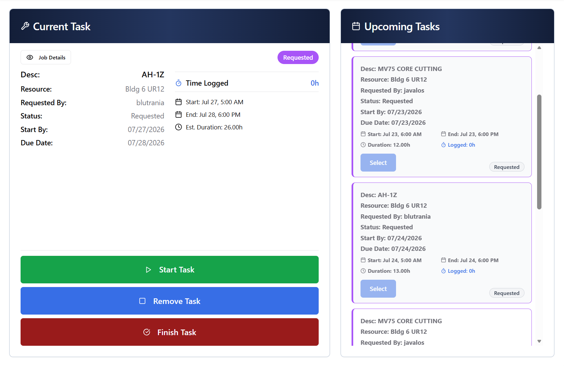Click the Upcoming Tasks scrollbar thumb
Viewport: 564px width, 366px height.
coord(539,152)
